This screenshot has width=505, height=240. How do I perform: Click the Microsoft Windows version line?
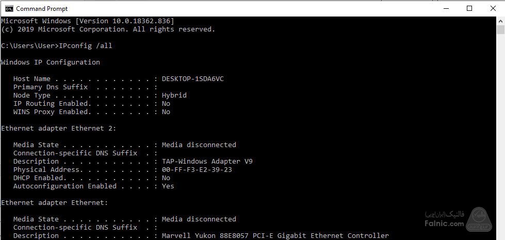(x=88, y=21)
